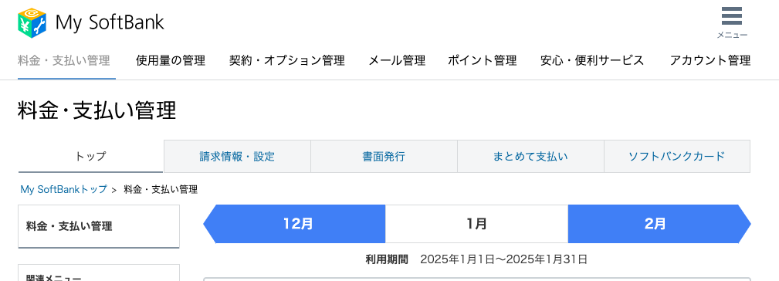Viewport: 779px width, 281px height.
Task: Click the My SoftBank cube logo icon
Action: pyautogui.click(x=32, y=23)
